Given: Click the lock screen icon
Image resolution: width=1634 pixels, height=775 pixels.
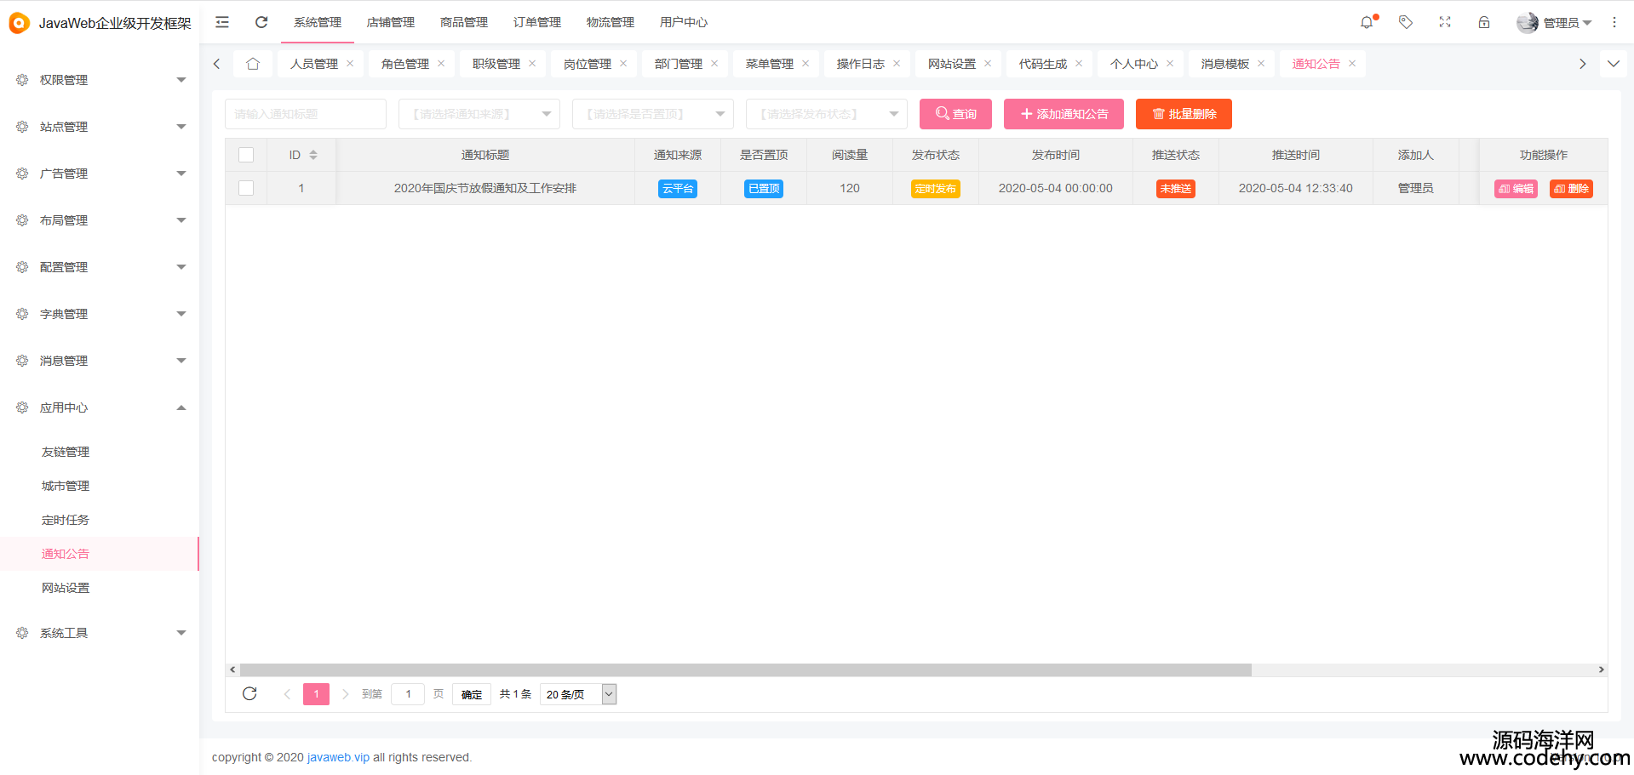Looking at the screenshot, I should click(1484, 22).
